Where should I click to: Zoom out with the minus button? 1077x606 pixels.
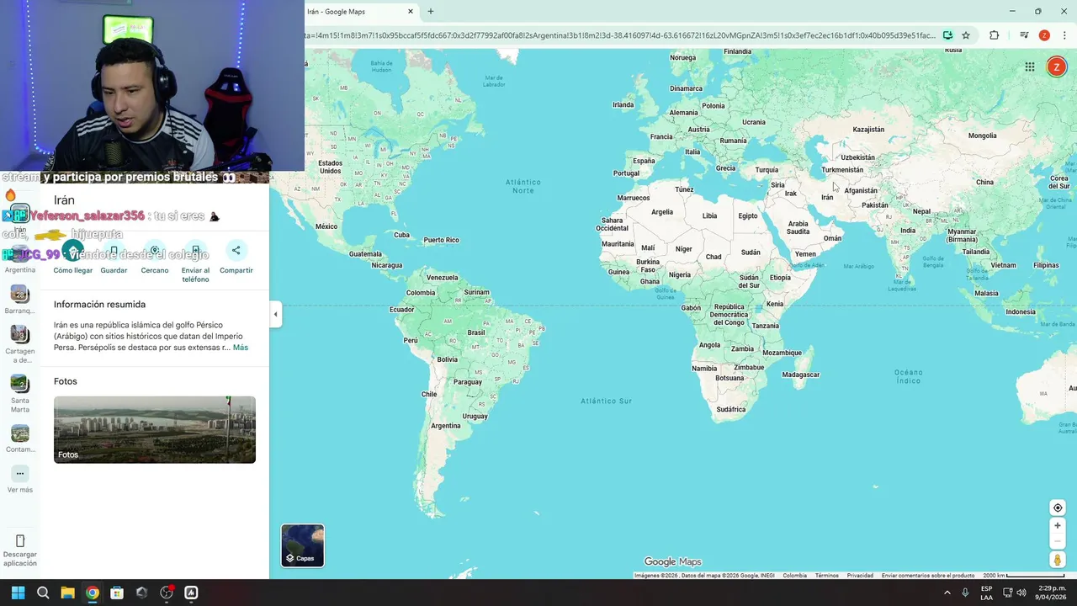pyautogui.click(x=1058, y=541)
